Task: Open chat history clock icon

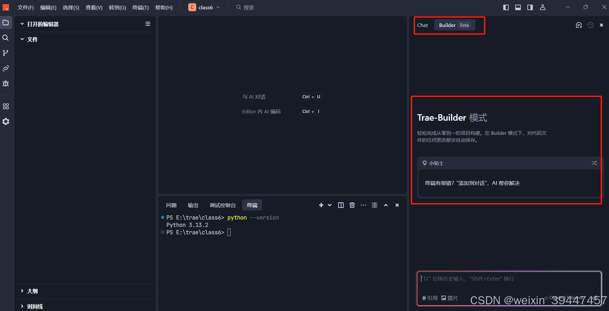Action: click(590, 25)
